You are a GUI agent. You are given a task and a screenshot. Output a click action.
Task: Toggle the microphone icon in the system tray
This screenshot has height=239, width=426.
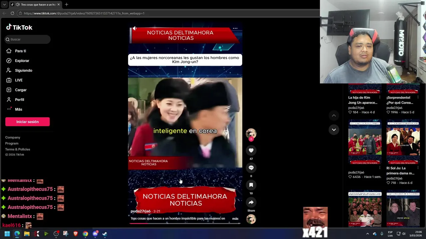(x=382, y=234)
